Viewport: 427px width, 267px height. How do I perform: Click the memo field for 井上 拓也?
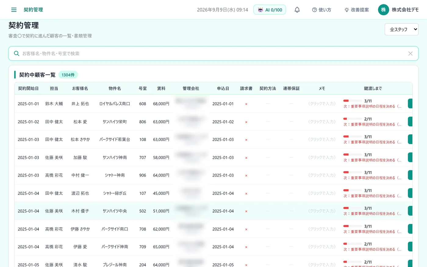tap(322, 104)
